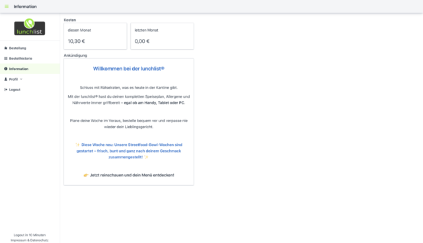Click the Information circle icon in sidebar
This screenshot has height=243, width=423.
click(6, 69)
